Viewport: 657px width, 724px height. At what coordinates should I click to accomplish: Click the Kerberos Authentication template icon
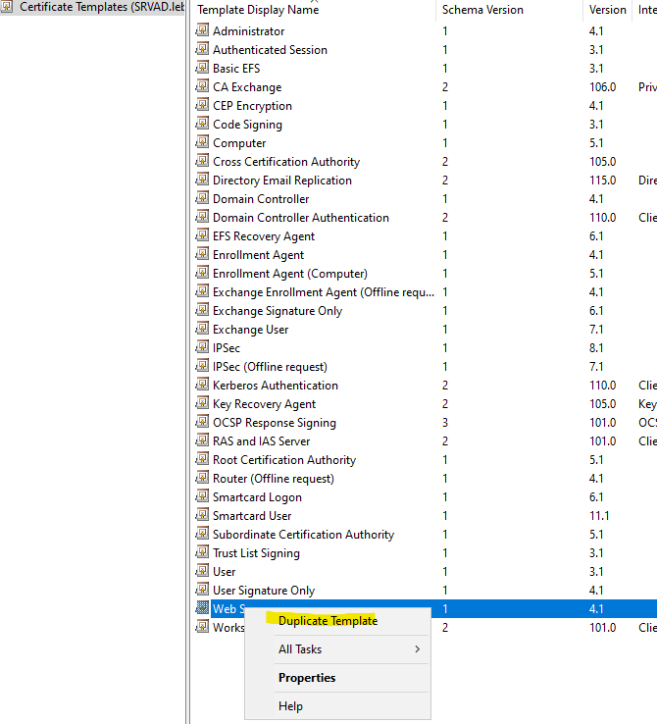pos(203,386)
